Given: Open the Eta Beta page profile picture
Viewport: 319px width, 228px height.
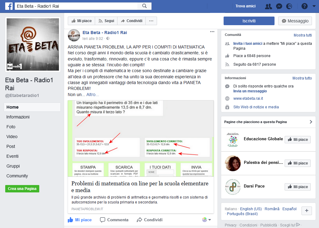Looking at the screenshot, I should (33, 44).
